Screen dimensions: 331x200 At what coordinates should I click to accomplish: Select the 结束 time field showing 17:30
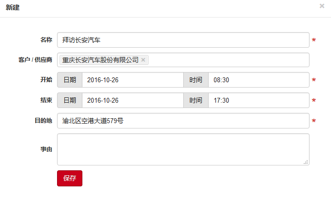tap(258, 101)
